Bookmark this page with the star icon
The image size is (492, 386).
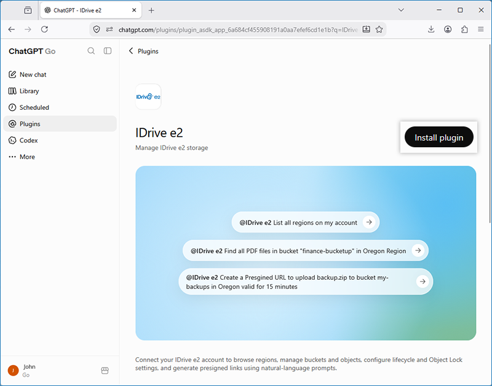tap(379, 29)
